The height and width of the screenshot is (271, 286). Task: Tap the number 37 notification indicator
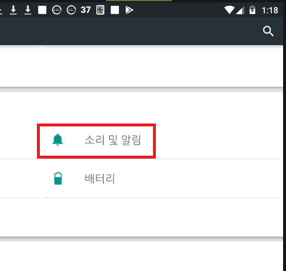[86, 10]
